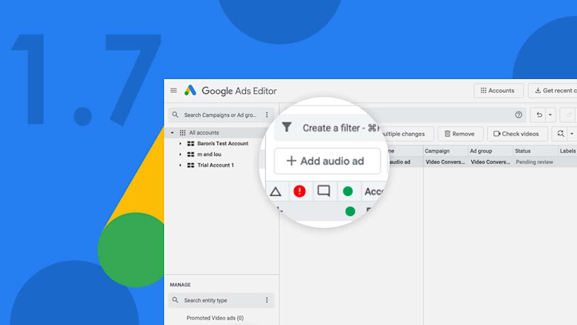Select Trial Account 1 in tree

[216, 166]
